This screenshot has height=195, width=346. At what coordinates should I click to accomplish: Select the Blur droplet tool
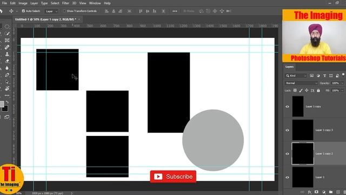click(x=7, y=68)
